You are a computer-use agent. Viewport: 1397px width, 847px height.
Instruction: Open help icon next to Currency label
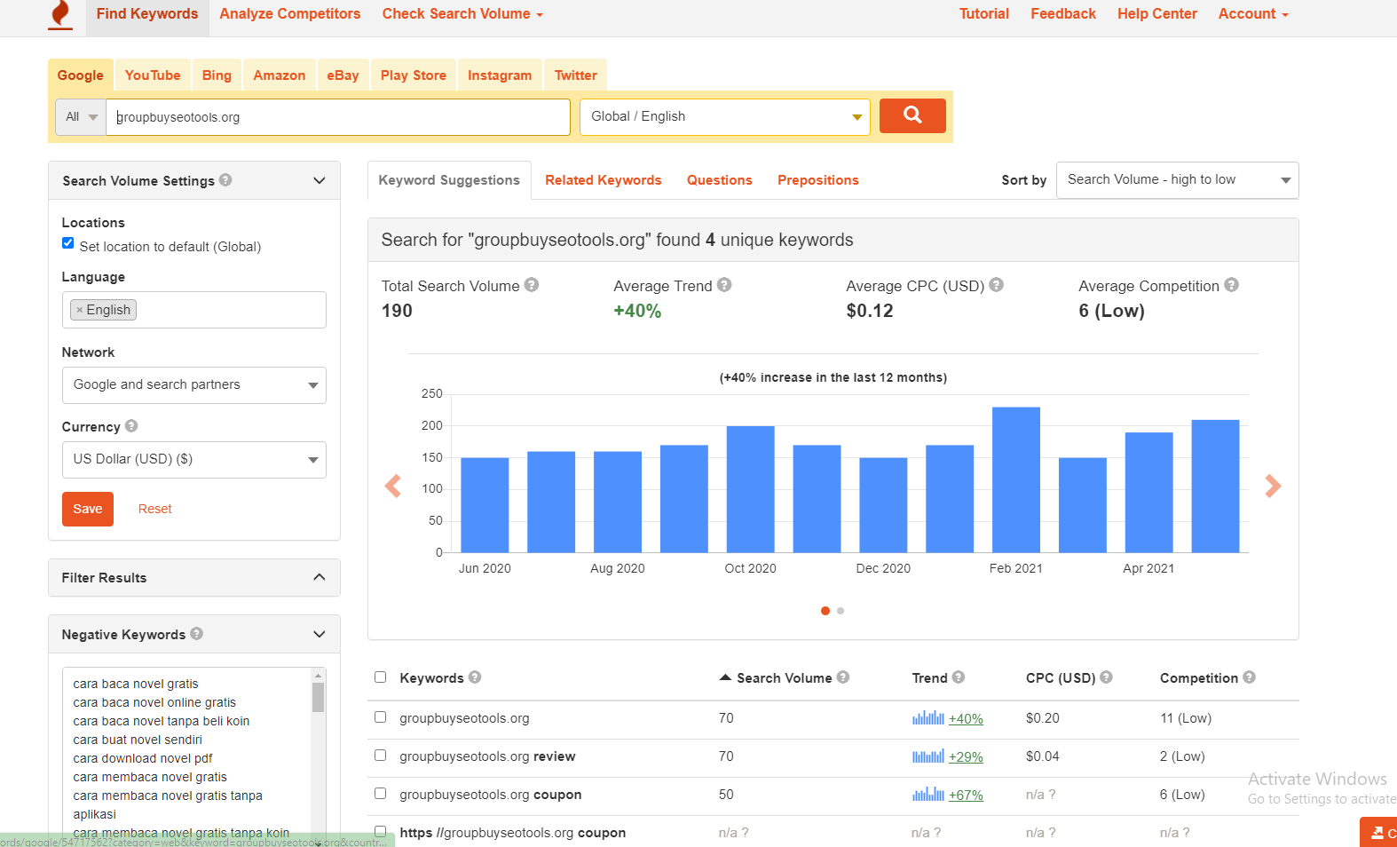[x=131, y=425]
